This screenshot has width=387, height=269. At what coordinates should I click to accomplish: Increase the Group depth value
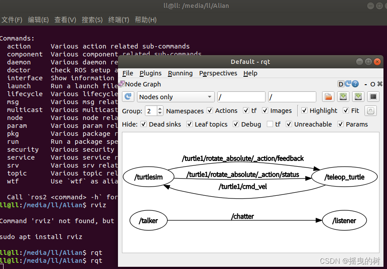click(160, 108)
